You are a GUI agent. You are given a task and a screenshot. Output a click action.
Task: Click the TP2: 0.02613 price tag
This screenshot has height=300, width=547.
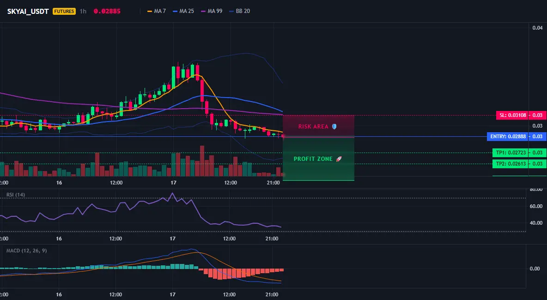coord(511,164)
